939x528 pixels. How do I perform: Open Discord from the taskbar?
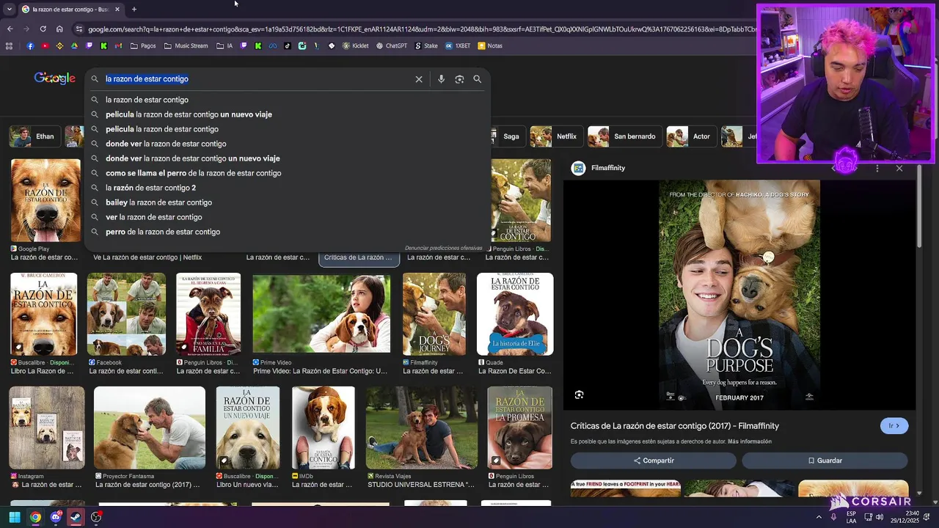[56, 518]
